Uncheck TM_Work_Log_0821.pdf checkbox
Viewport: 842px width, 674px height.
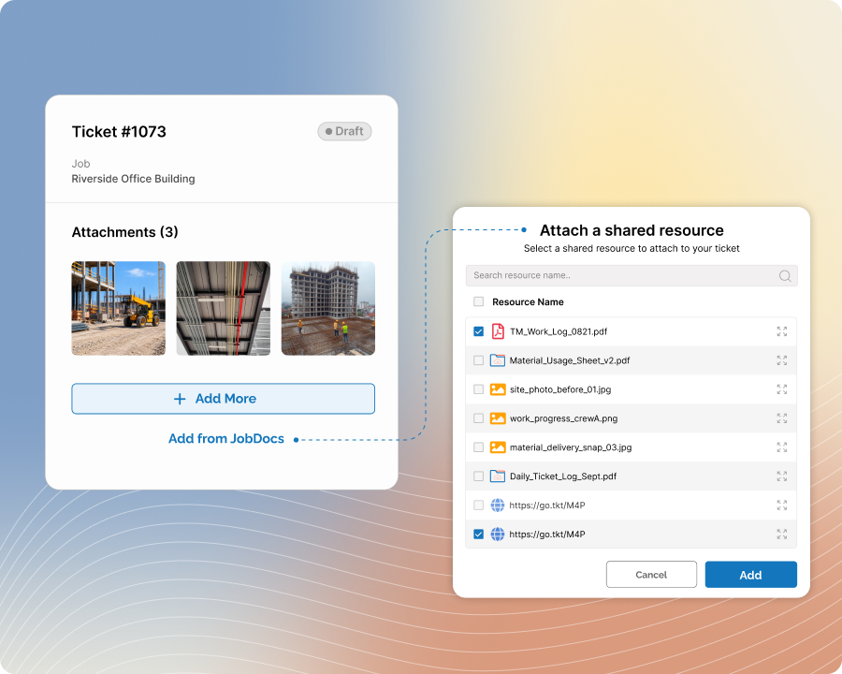[x=478, y=331]
